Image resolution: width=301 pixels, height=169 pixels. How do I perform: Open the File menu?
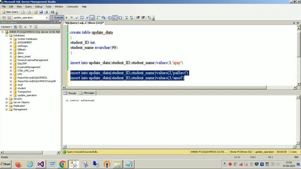4,7
